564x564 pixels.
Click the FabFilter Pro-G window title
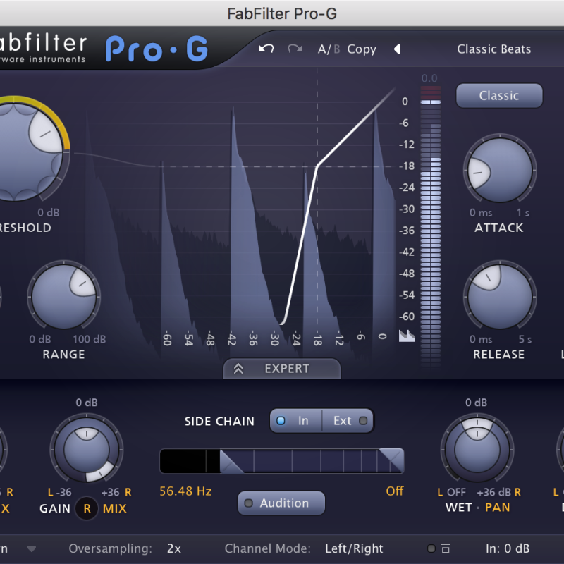pyautogui.click(x=282, y=13)
